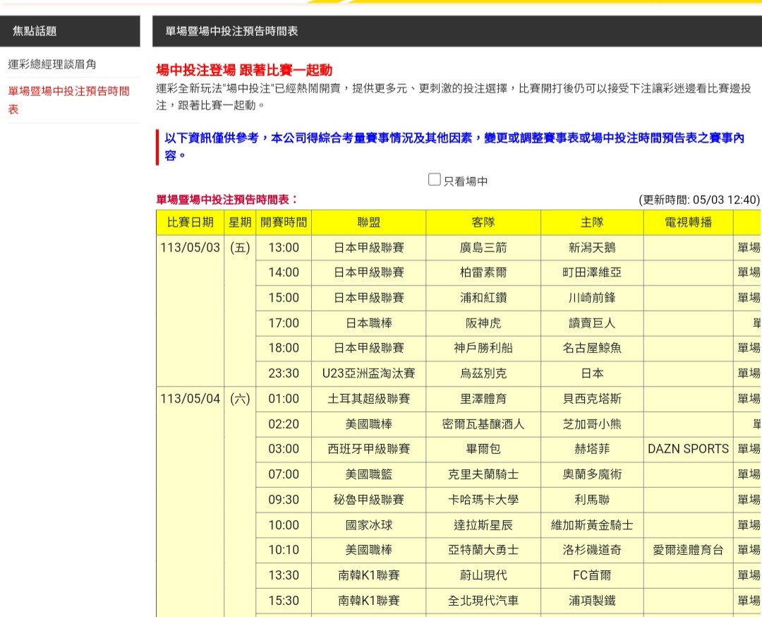Screen dimensions: 762x617
Task: Click the 02:20 start time cell
Action: pos(284,424)
